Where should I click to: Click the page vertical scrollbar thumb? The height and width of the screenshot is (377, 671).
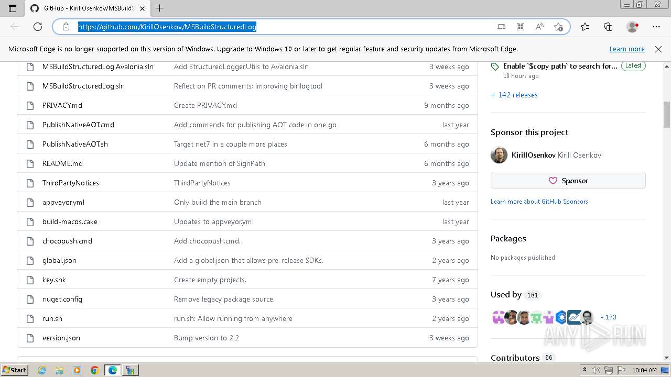[x=667, y=114]
